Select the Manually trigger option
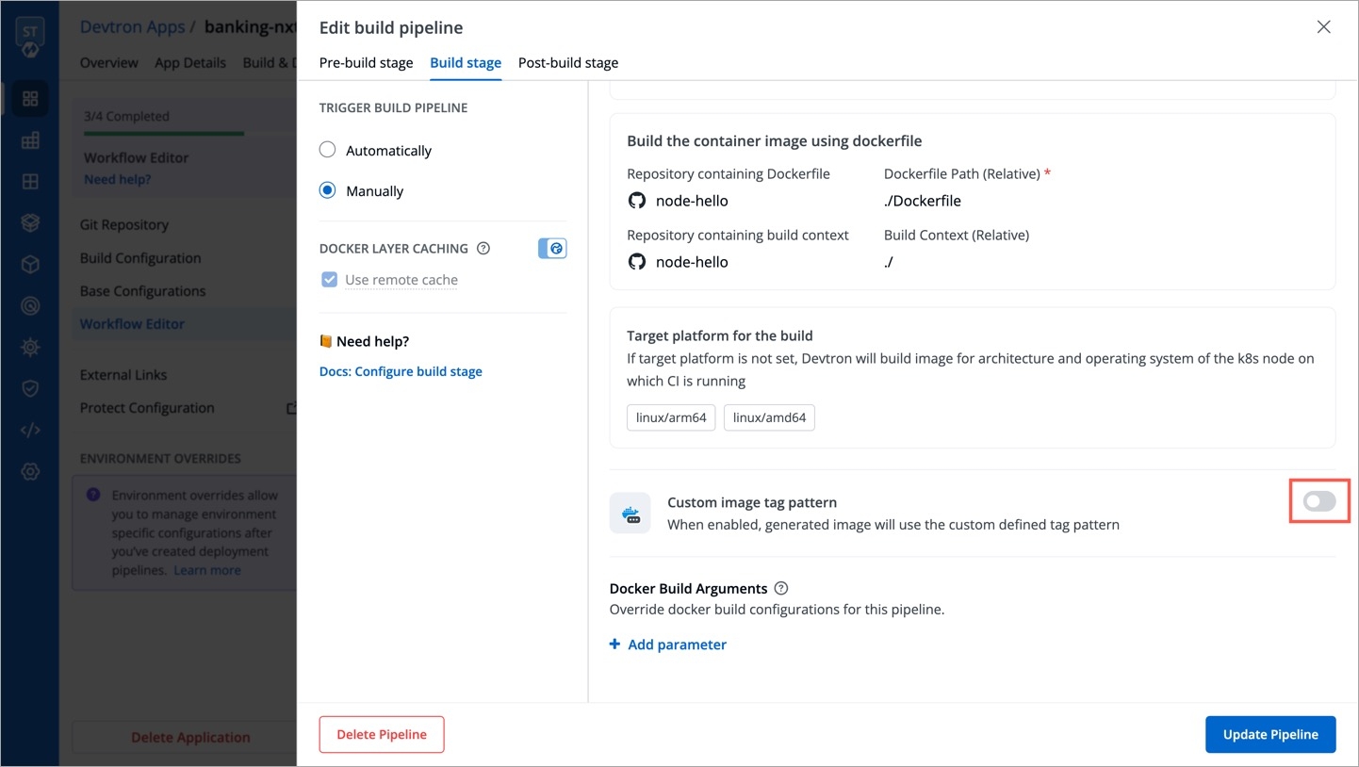Screen dimensions: 1359x767 coord(328,190)
